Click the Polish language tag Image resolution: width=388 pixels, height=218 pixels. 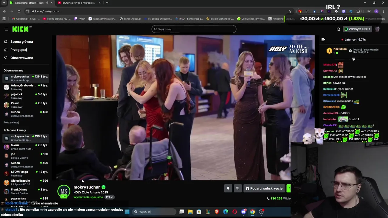click(109, 197)
